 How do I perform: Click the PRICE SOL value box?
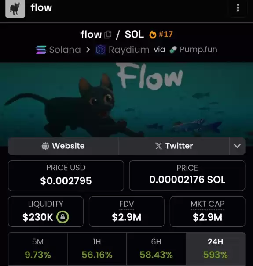187,176
